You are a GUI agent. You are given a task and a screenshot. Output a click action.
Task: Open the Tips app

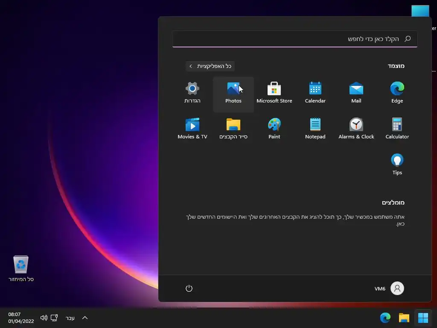[397, 164]
